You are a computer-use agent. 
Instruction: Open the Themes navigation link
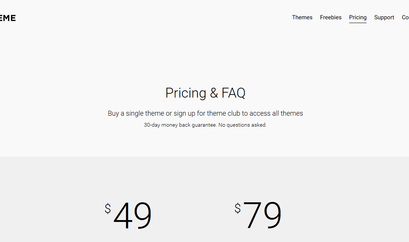[x=302, y=17]
